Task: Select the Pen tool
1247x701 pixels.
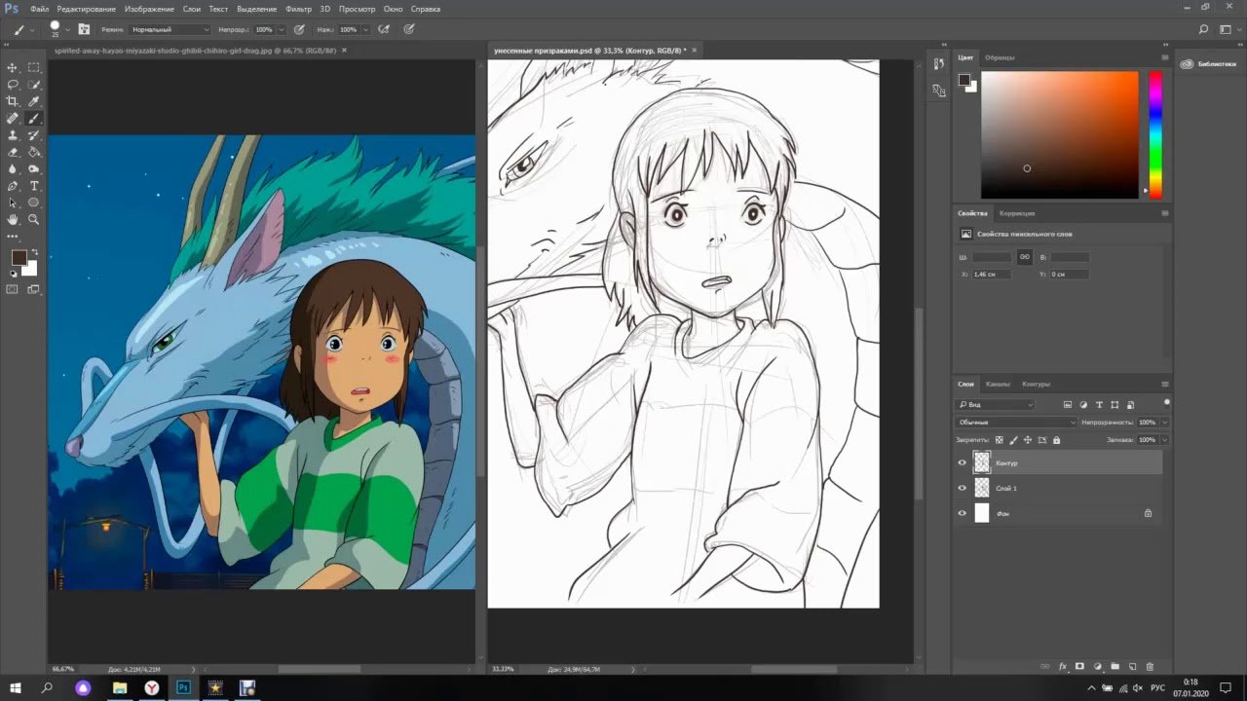Action: pyautogui.click(x=13, y=186)
